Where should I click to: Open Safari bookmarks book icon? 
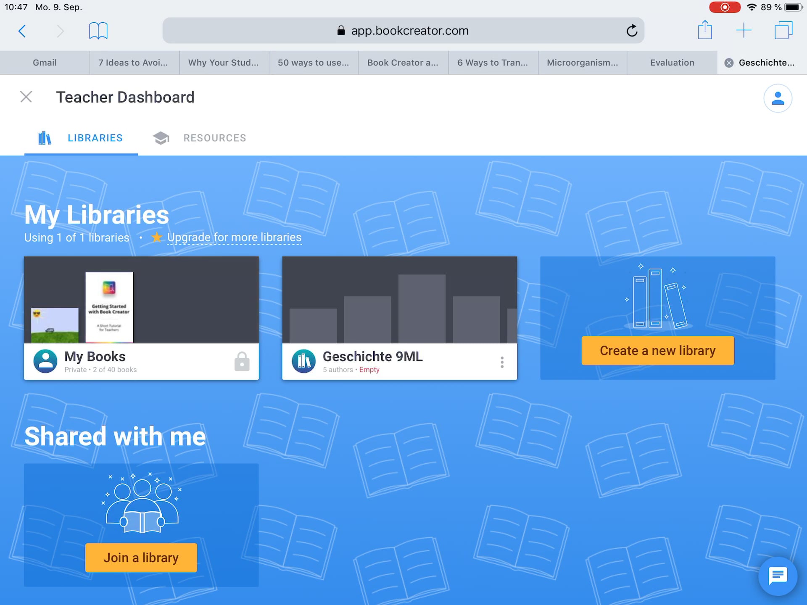pos(98,31)
